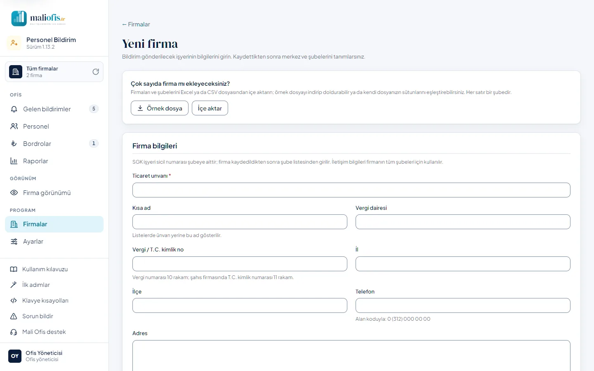
Task: Click the sliders icon for Ayarlar
Action: coord(14,242)
